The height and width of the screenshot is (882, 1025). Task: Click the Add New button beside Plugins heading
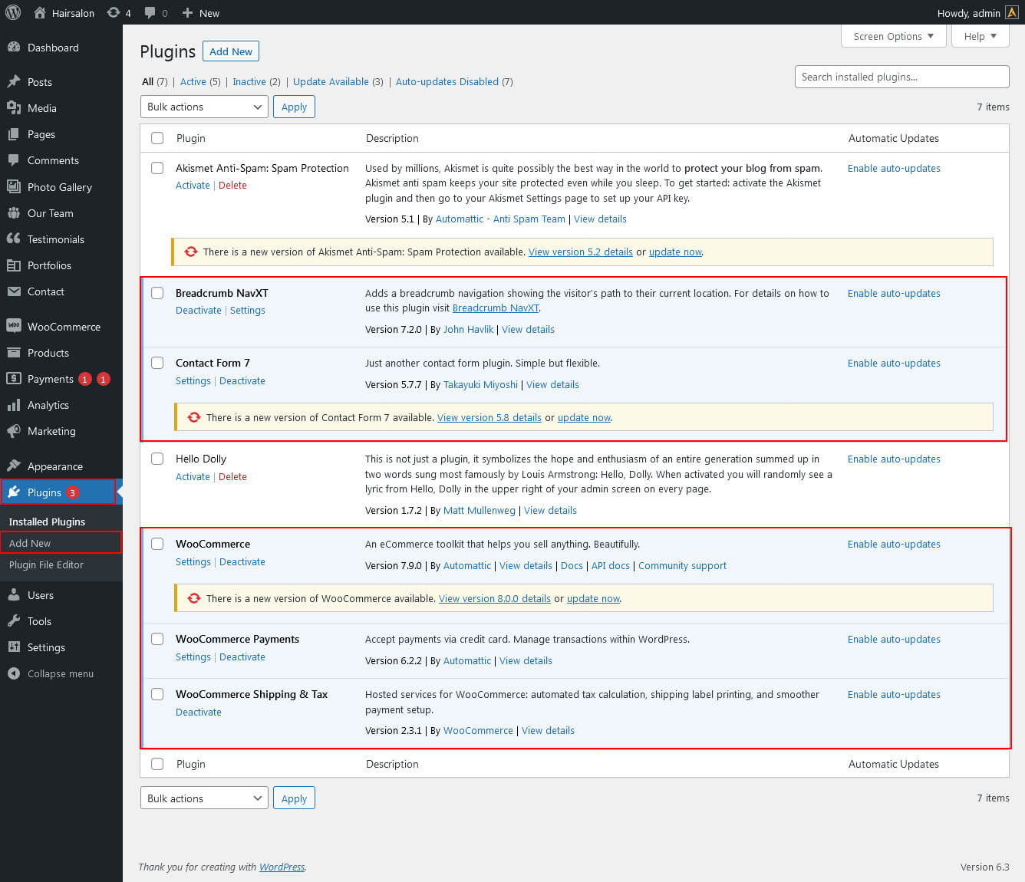[x=231, y=51]
